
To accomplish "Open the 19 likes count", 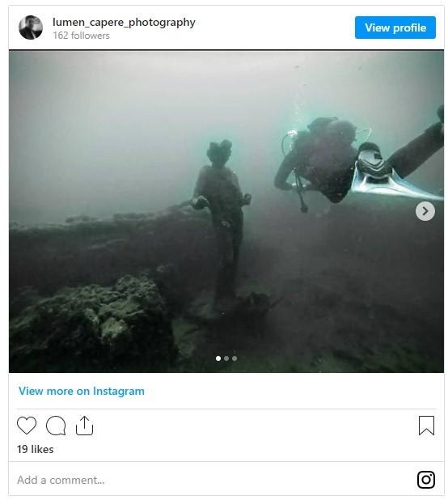I will 36,449.
